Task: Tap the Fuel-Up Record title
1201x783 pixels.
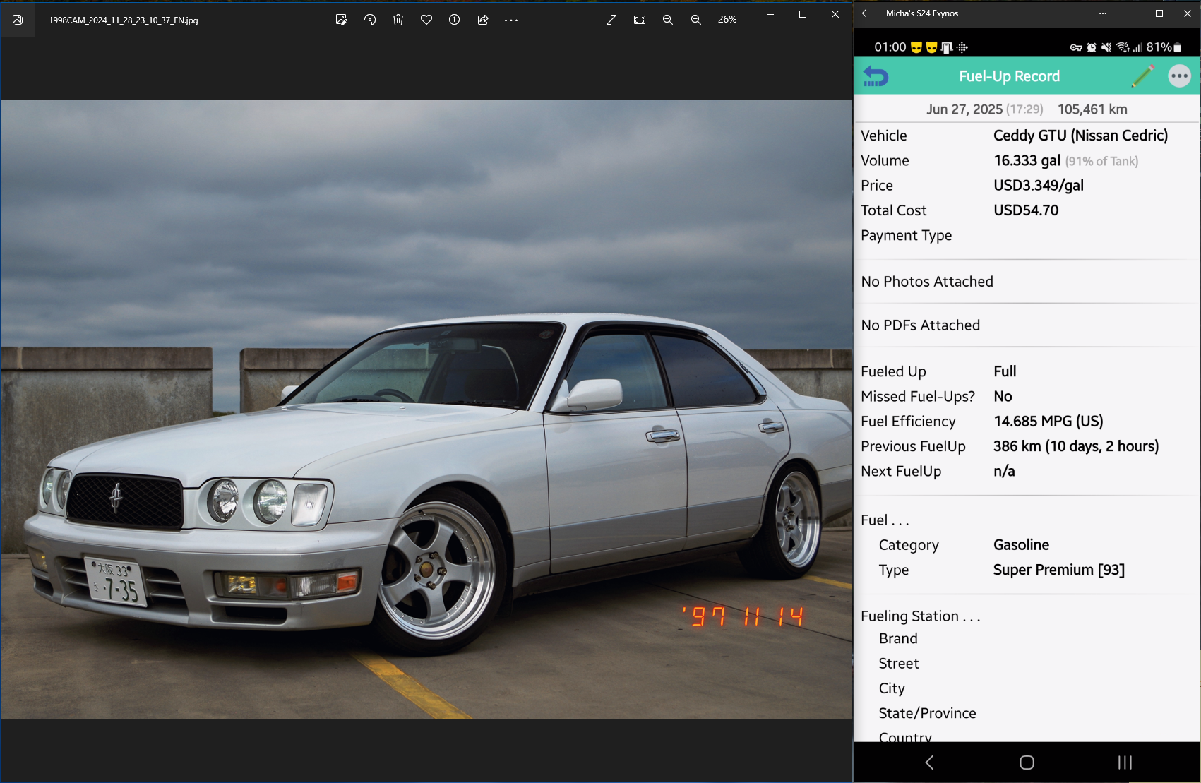Action: pos(1009,76)
